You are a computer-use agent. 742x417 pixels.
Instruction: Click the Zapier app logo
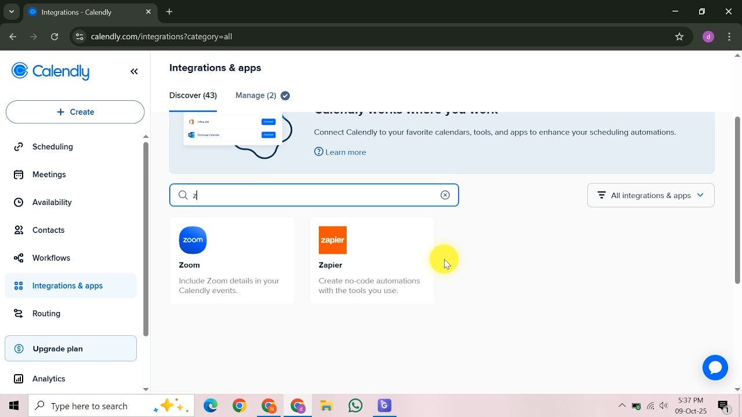coord(333,240)
